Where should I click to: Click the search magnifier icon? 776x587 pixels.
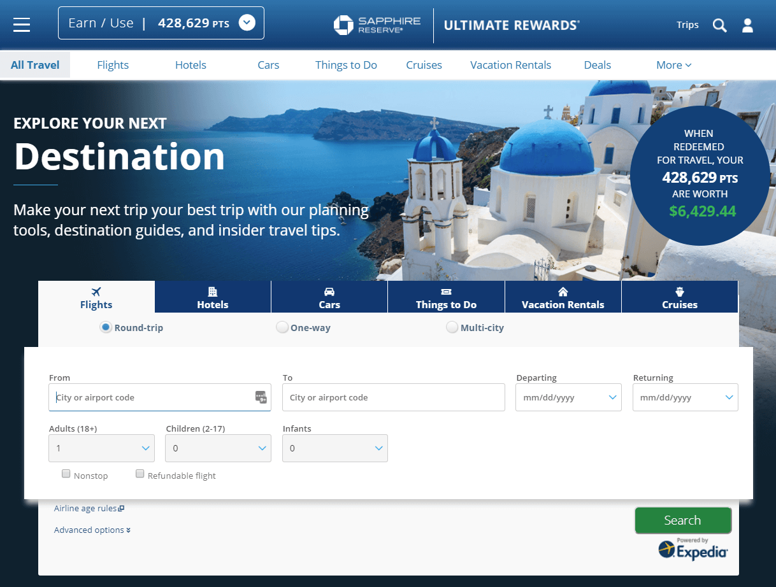pos(719,25)
